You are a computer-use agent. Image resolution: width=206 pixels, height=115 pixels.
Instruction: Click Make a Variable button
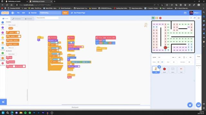[x=12, y=25]
